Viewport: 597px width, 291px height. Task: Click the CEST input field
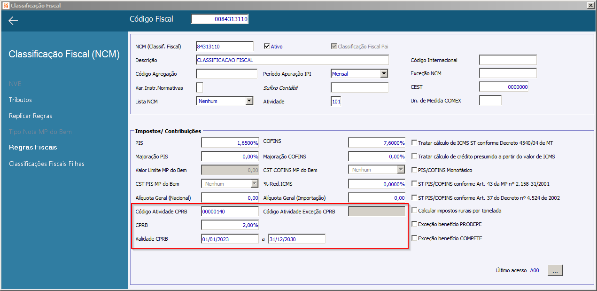coord(504,87)
